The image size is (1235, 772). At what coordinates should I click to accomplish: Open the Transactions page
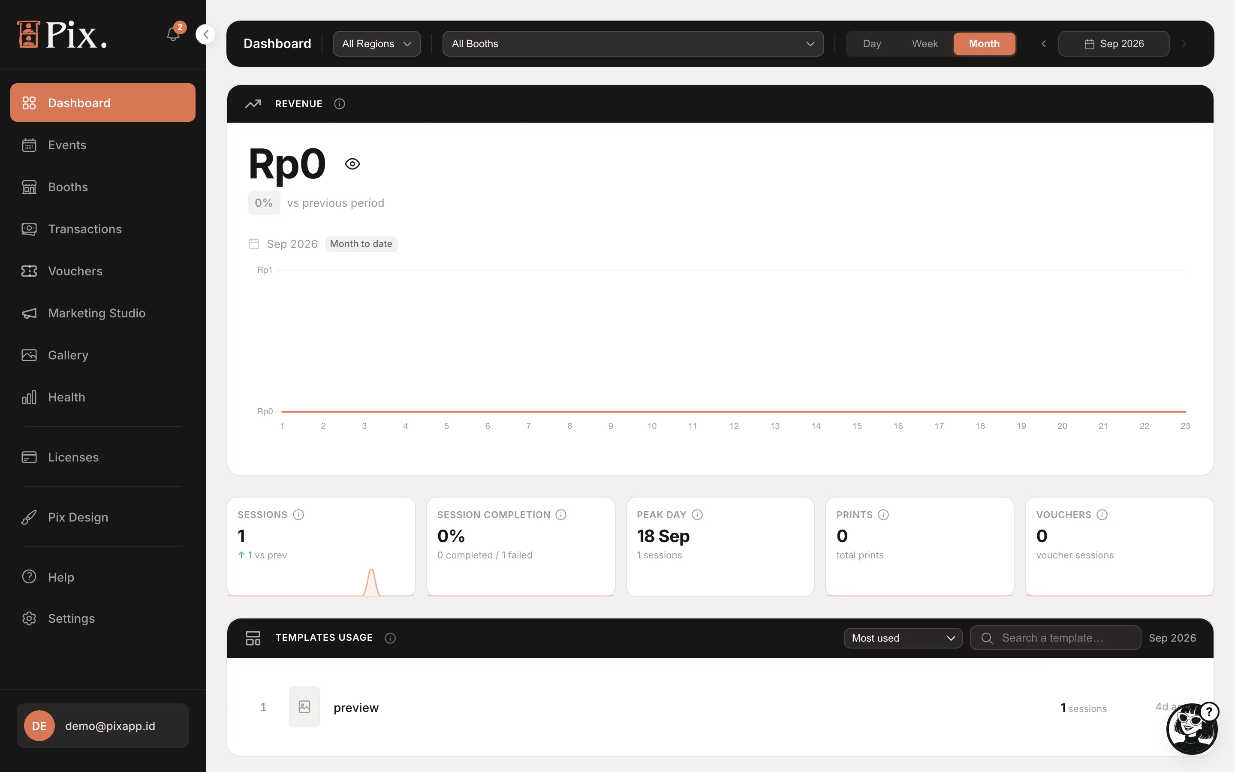(102, 229)
